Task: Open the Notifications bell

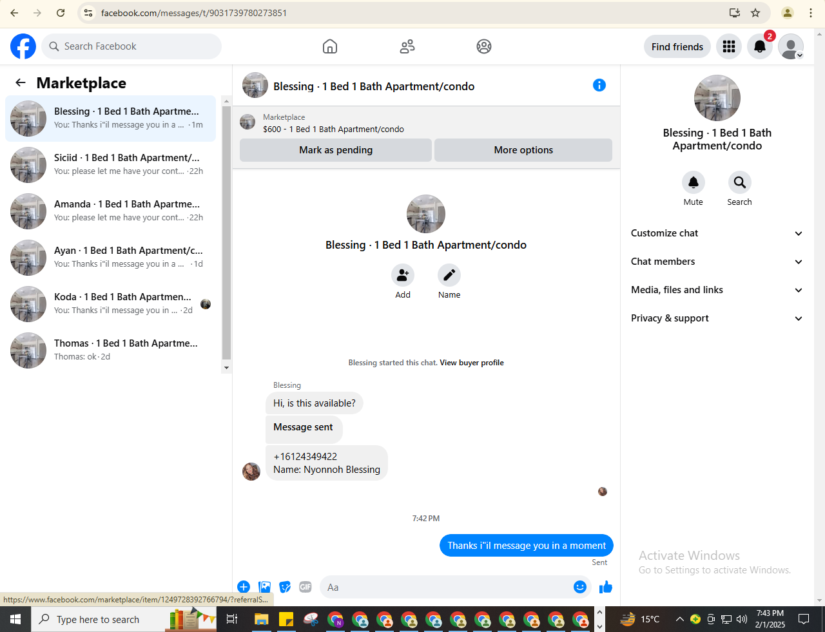Action: click(760, 46)
